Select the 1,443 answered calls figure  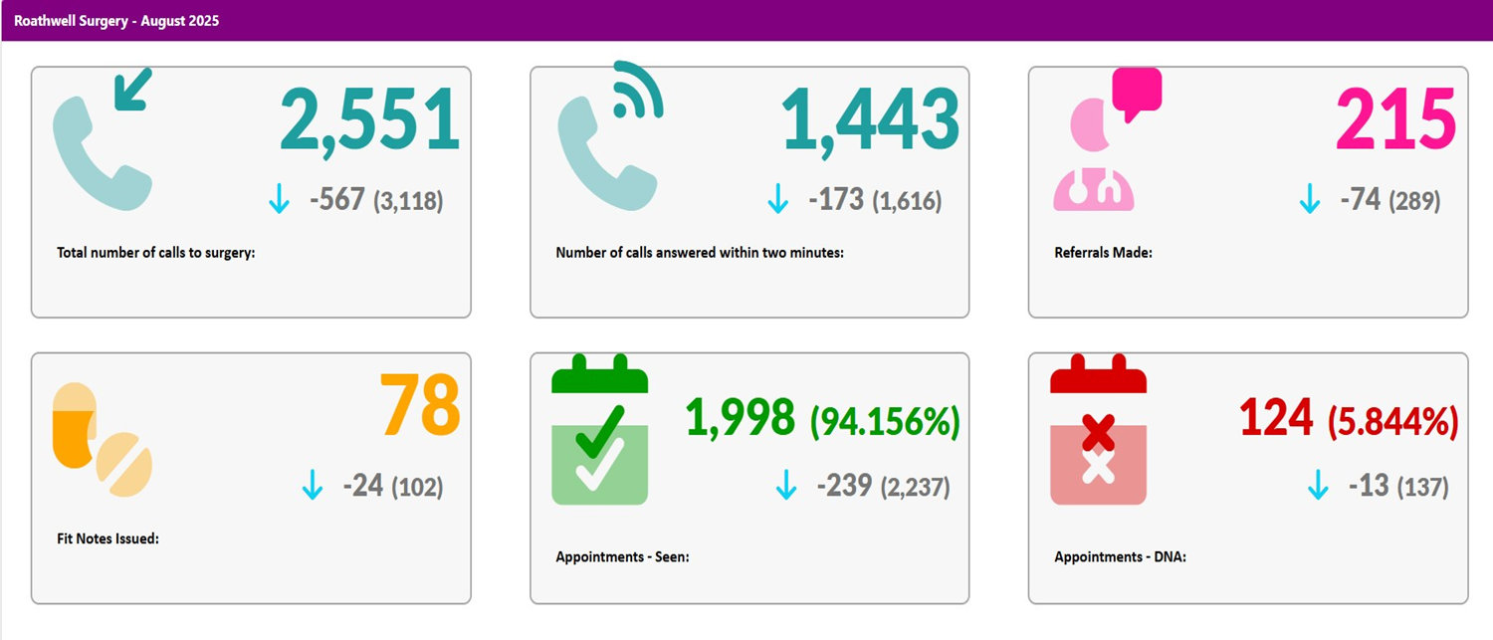pos(870,120)
